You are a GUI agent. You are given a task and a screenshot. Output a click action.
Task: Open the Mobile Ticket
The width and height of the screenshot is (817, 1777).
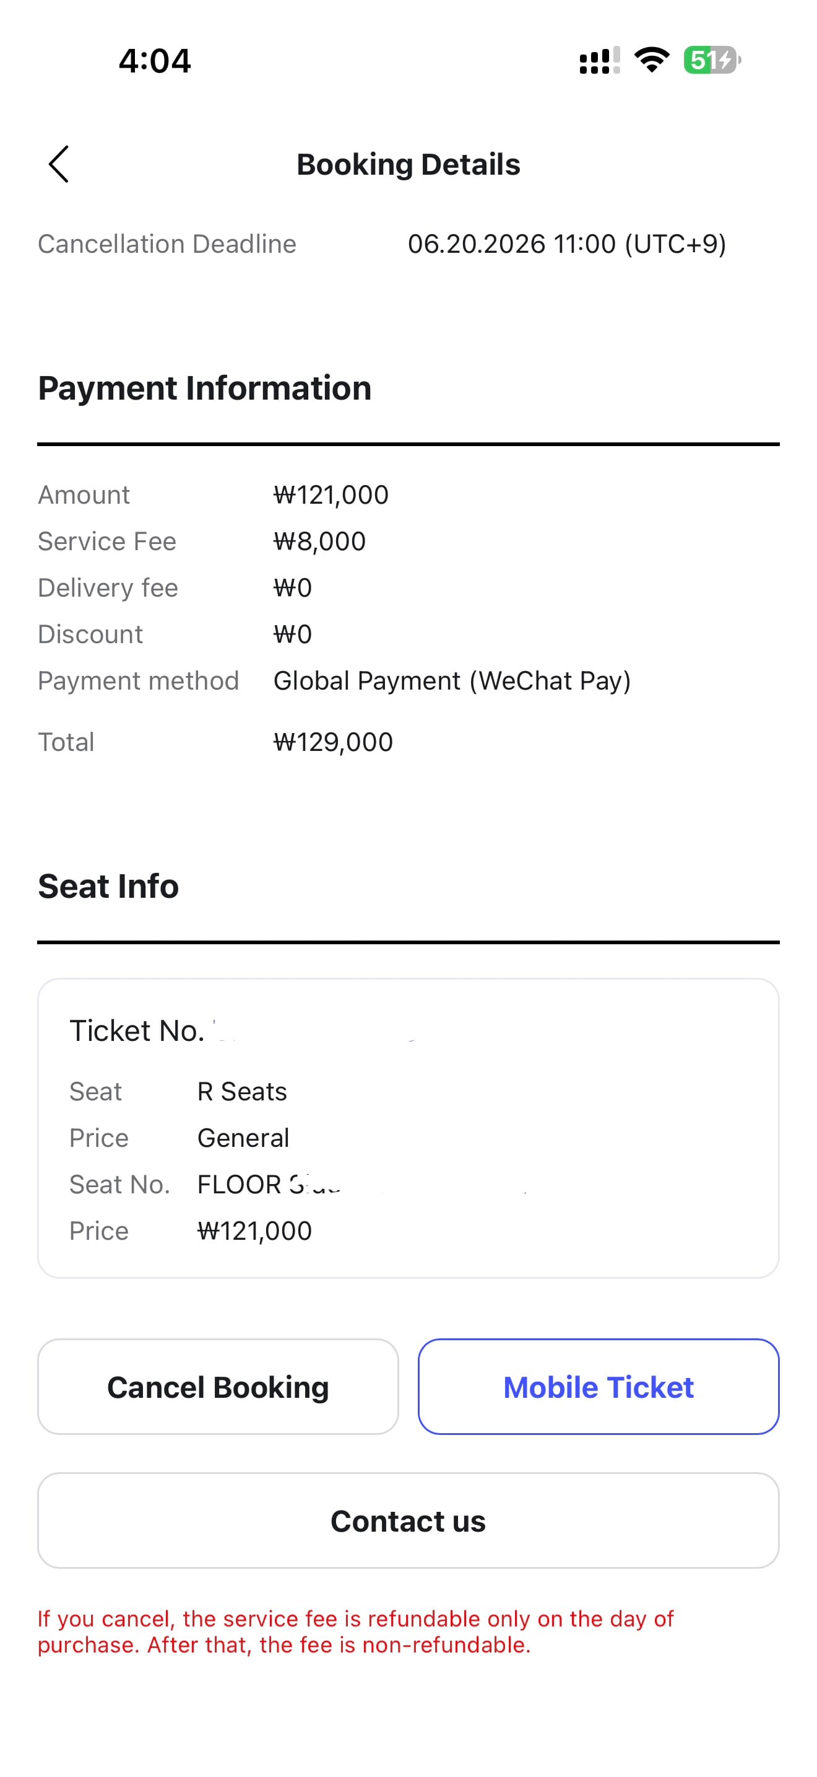coord(598,1387)
